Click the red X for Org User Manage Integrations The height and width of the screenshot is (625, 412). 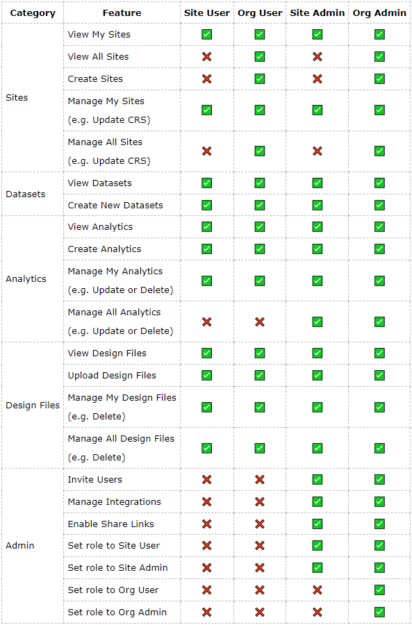pos(260,502)
